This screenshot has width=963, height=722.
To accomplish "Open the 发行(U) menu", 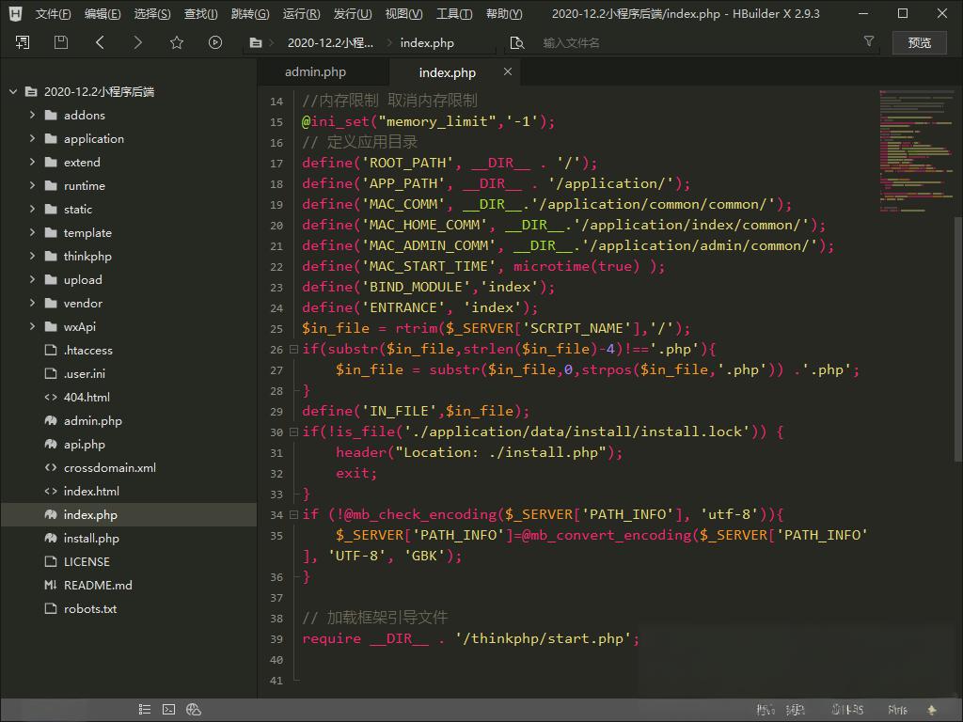I will (353, 13).
